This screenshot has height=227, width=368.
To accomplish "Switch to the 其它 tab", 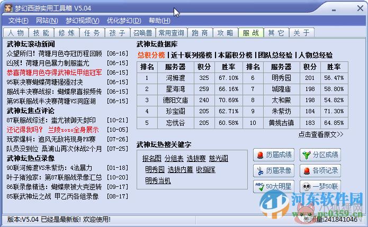I will 276,33.
